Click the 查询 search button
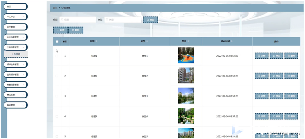Screen dimensions: 305x139 (x=150, y=20)
